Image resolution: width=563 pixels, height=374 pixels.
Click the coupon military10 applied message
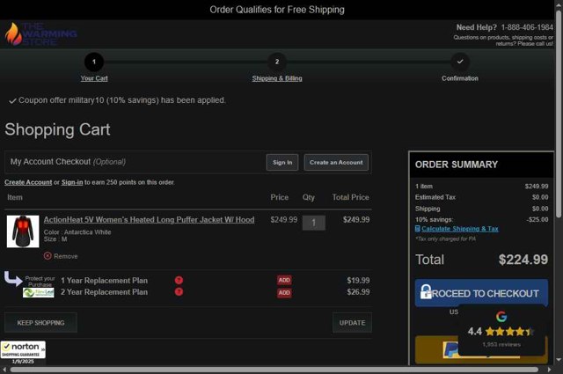coord(122,100)
